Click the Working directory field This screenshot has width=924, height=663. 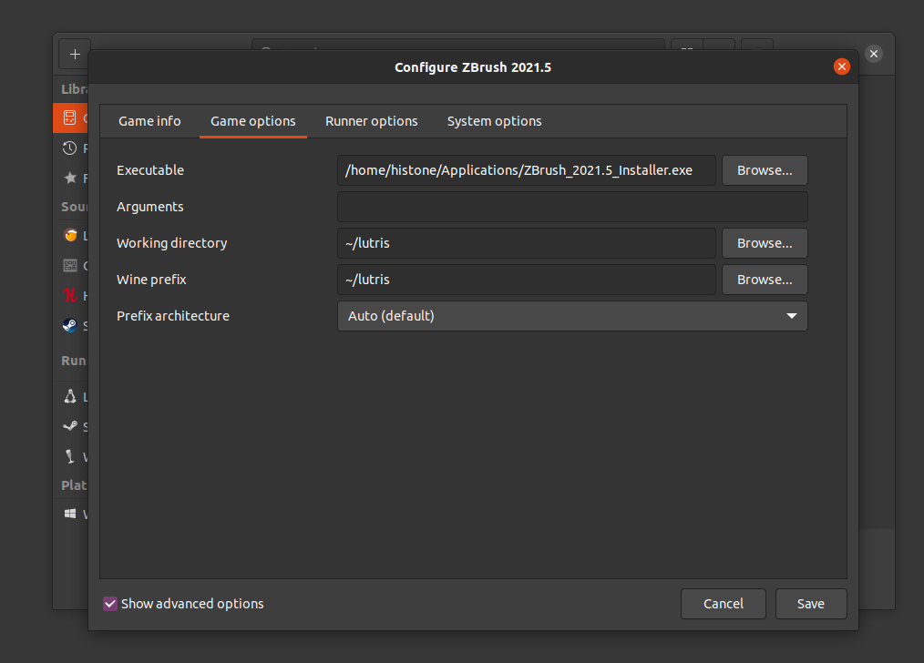coord(526,243)
